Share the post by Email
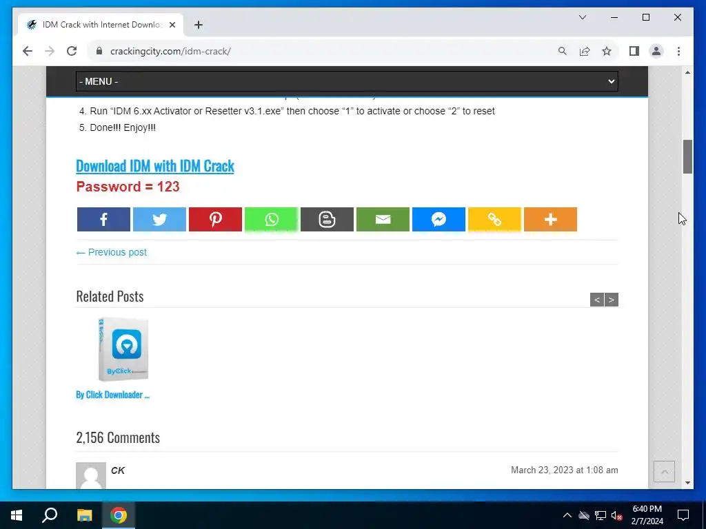 pos(383,219)
